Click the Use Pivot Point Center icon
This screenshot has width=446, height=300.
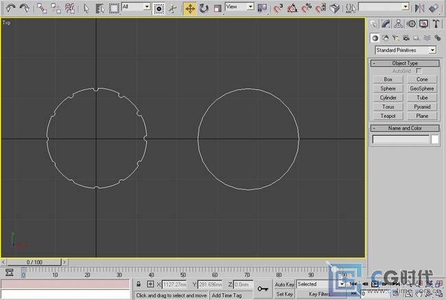262,8
